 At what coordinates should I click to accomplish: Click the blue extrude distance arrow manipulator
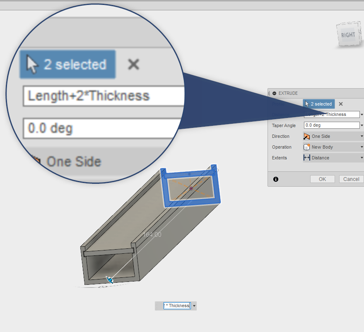click(x=109, y=280)
